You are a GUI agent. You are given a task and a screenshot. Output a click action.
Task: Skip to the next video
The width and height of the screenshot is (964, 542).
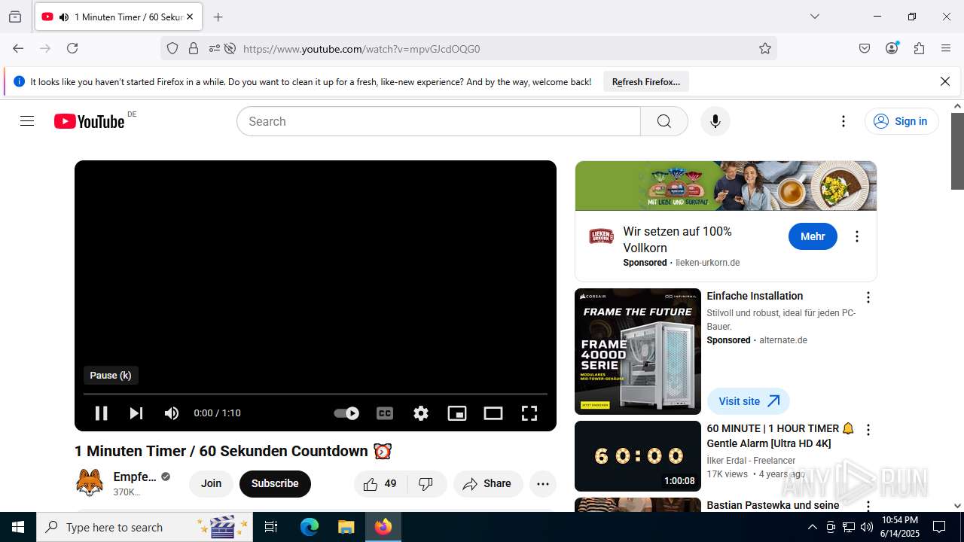tap(136, 413)
